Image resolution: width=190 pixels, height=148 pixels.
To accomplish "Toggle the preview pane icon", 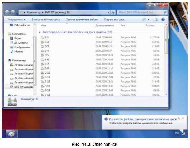I will [155, 19].
